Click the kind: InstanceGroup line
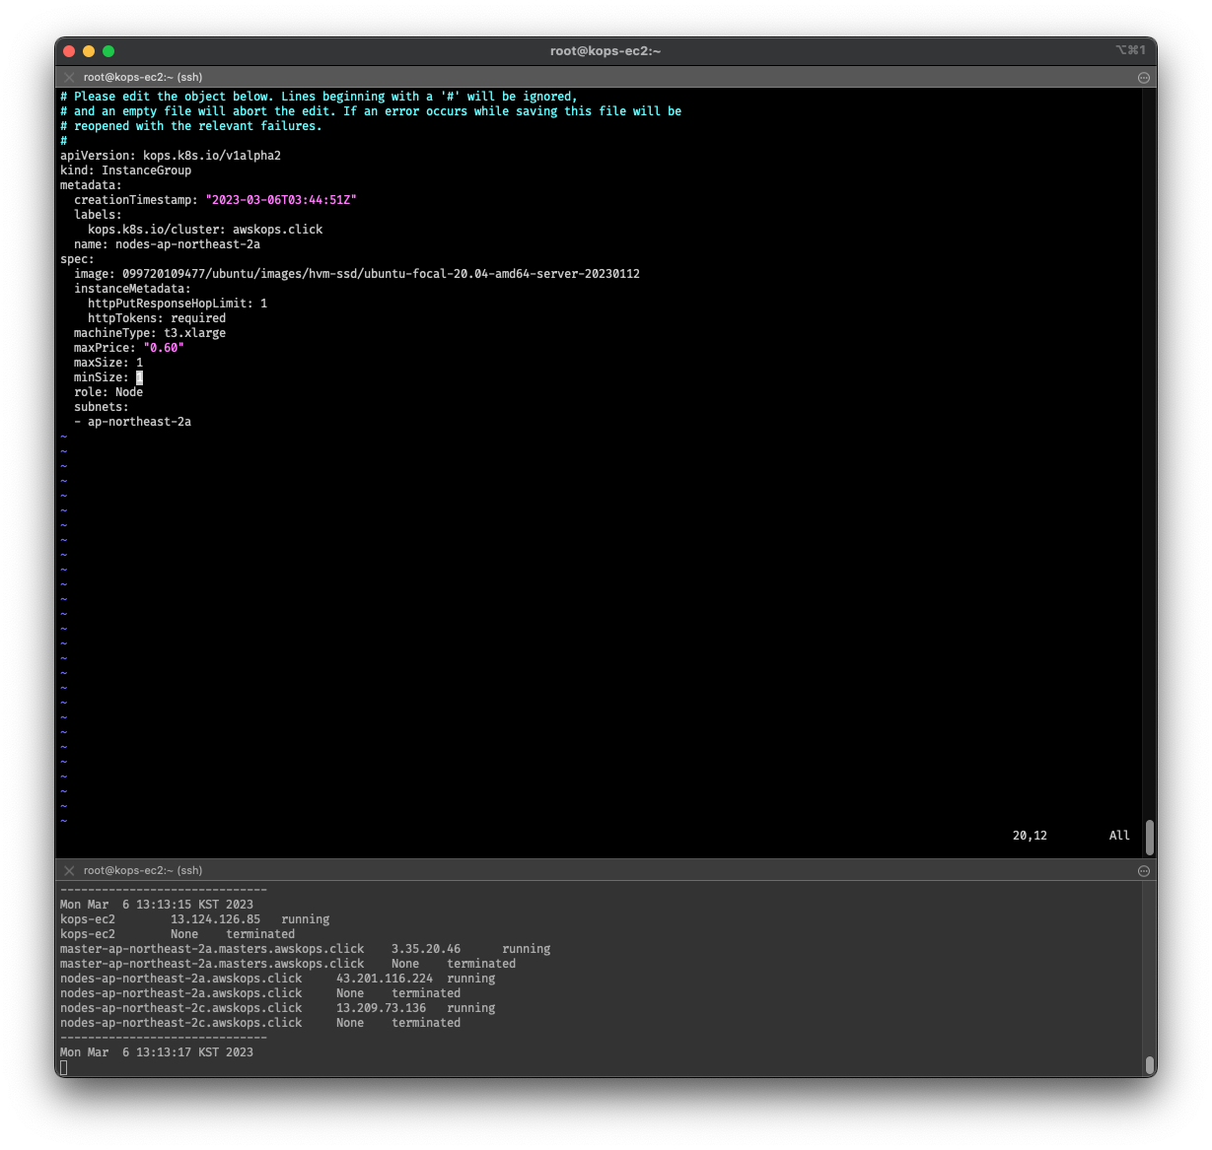 point(126,170)
